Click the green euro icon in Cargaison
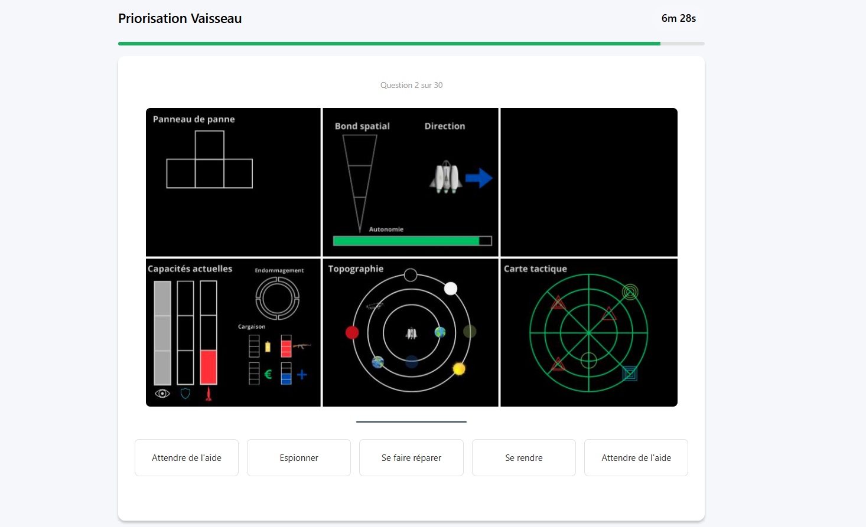Viewport: 866px width, 527px height. tap(268, 374)
